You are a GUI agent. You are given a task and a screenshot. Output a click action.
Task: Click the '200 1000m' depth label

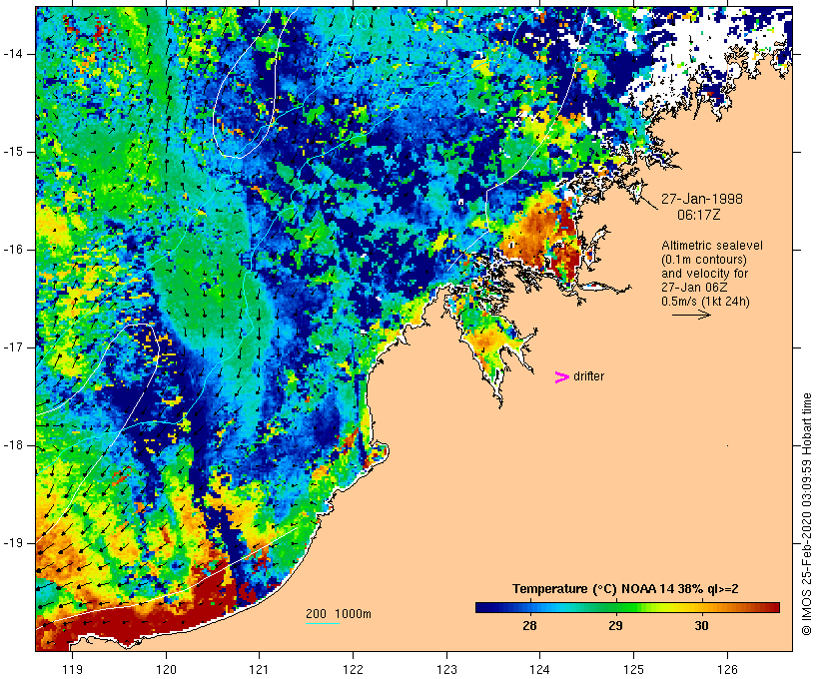pos(339,614)
